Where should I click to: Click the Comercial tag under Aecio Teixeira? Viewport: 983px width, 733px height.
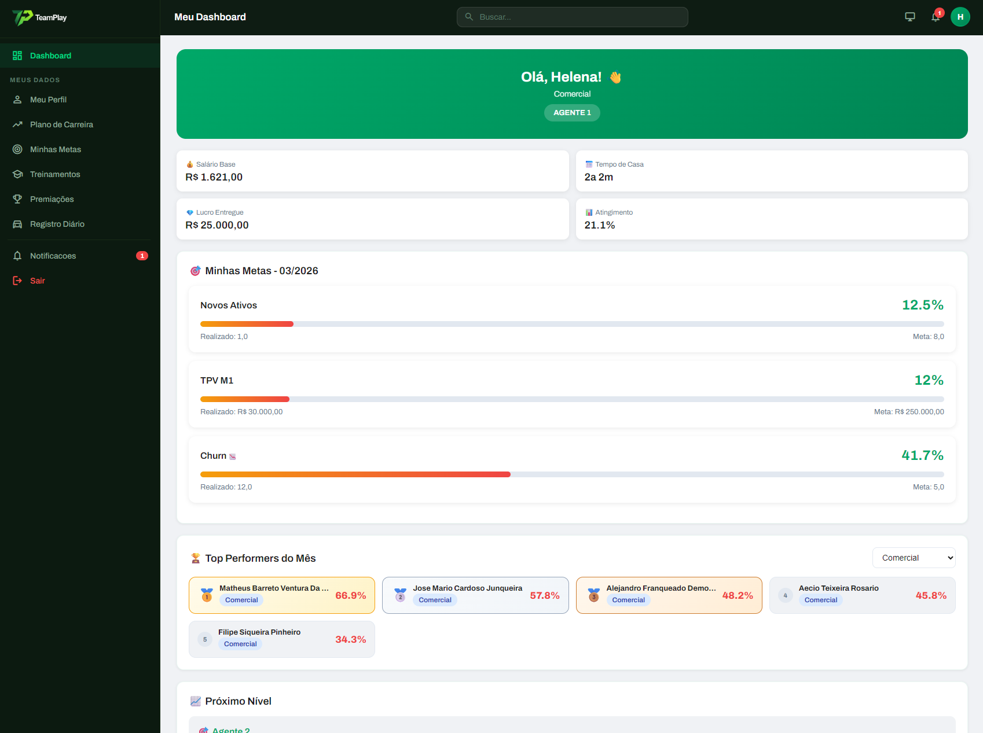pyautogui.click(x=820, y=600)
